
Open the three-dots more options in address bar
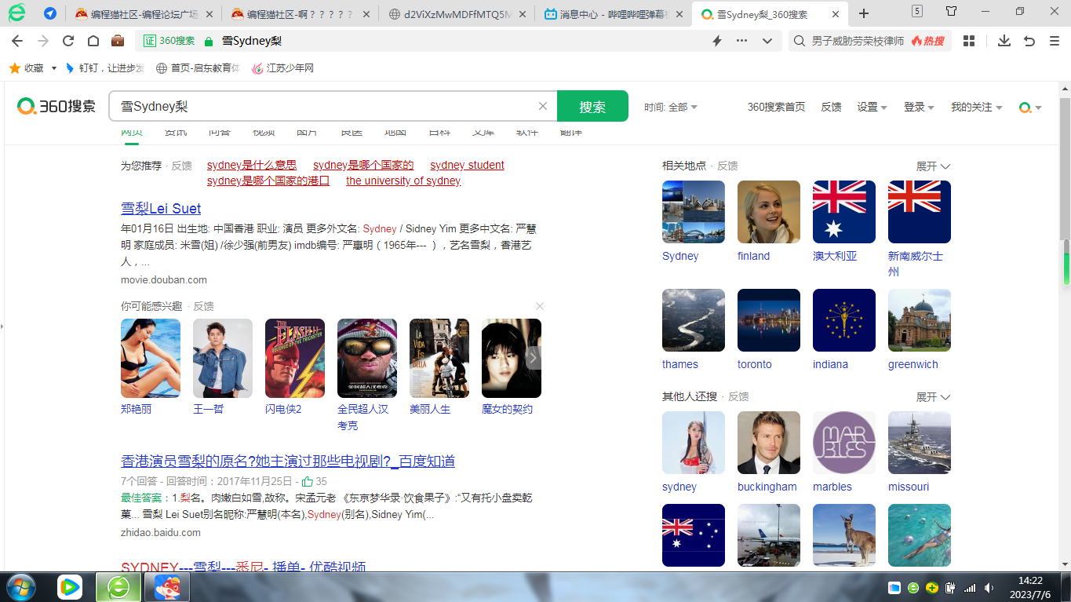pos(741,41)
